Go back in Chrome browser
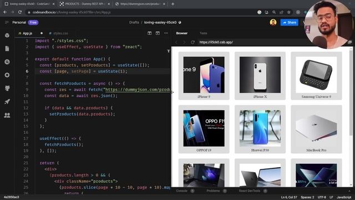 pos(5,12)
